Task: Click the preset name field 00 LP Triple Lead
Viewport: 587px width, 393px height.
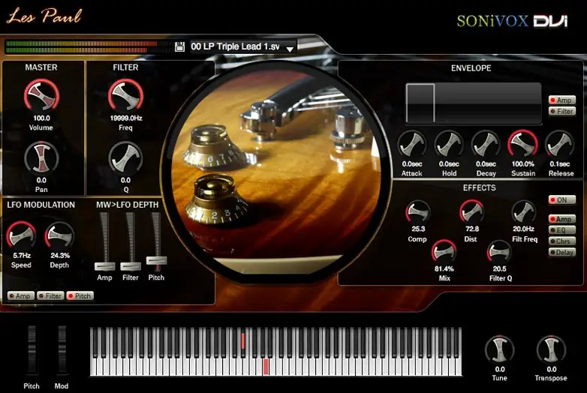Action: [x=236, y=46]
